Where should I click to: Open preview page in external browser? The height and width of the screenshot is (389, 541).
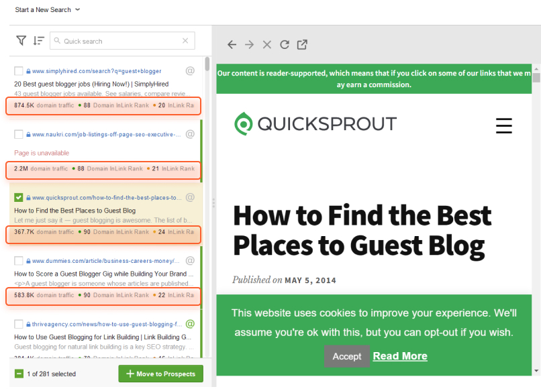(x=302, y=44)
